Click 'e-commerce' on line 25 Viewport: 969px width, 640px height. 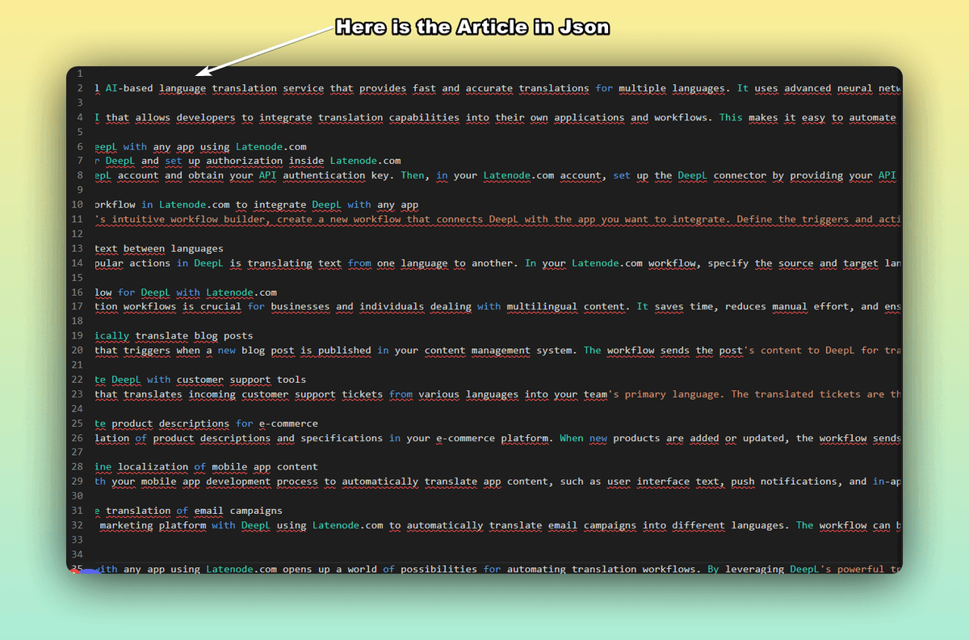[x=288, y=423]
